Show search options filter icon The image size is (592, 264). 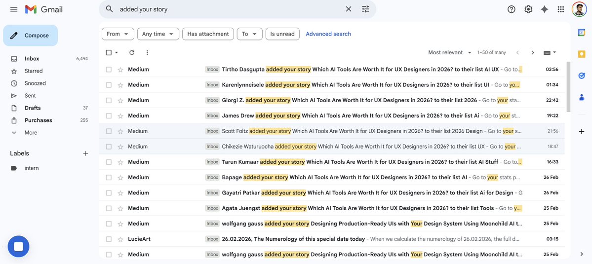pyautogui.click(x=365, y=9)
